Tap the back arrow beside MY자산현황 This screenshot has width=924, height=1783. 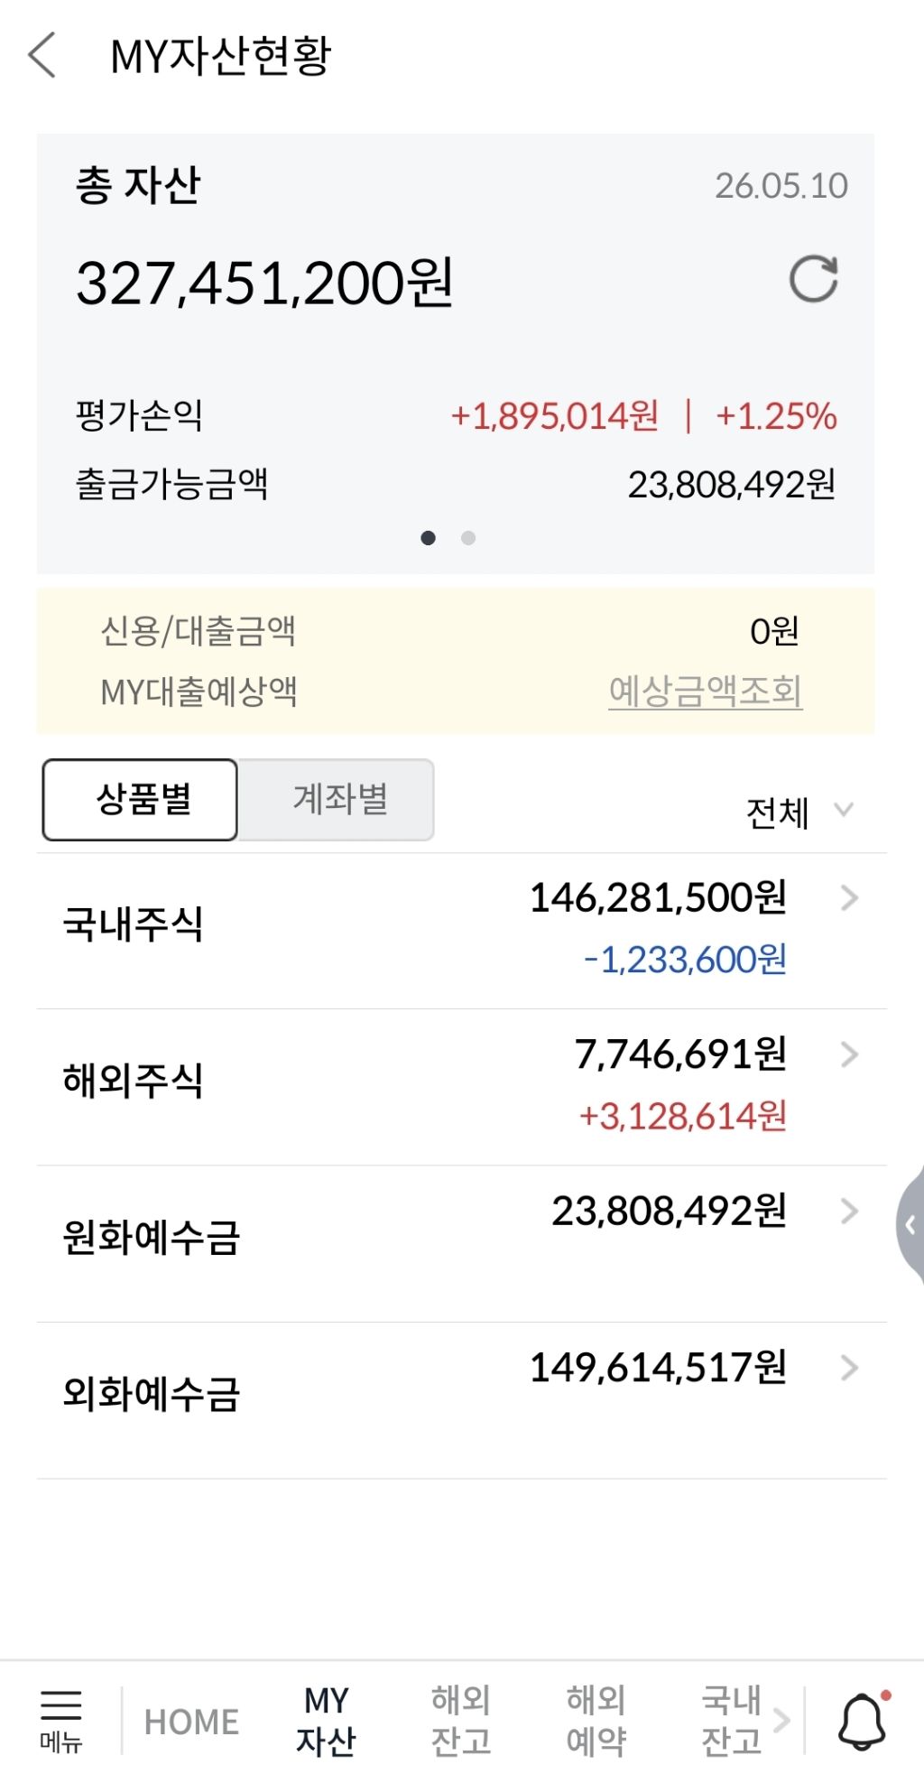[x=42, y=55]
